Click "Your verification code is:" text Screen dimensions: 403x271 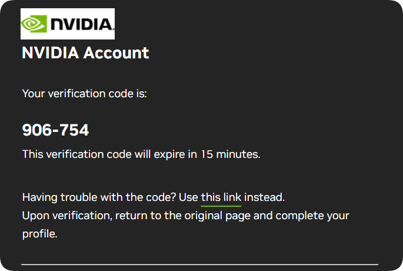(x=84, y=93)
